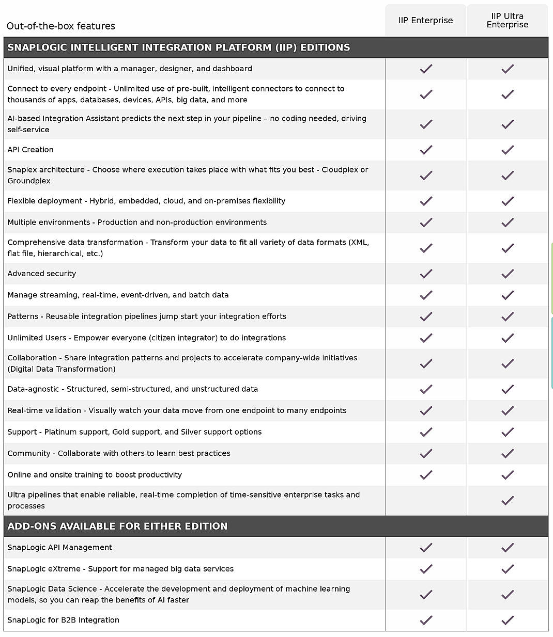Viewport: 553px width, 637px height.
Task: Click IIP Enterprise checkmark for SnapLogic API Management
Action: (x=426, y=548)
